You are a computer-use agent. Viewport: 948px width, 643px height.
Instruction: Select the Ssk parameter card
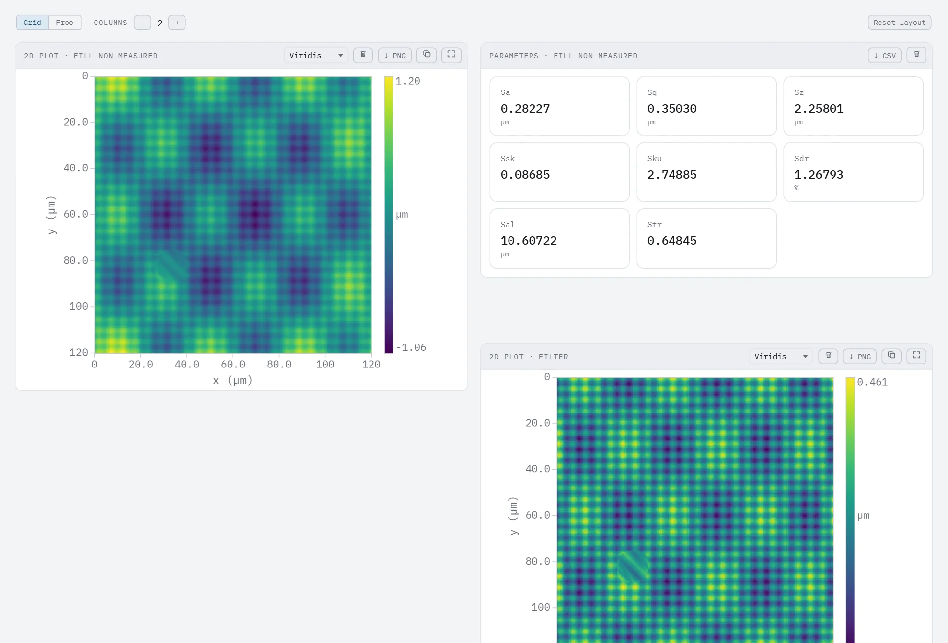[559, 172]
